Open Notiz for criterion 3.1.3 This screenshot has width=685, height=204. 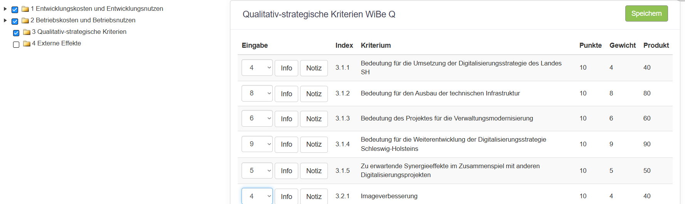(x=314, y=119)
